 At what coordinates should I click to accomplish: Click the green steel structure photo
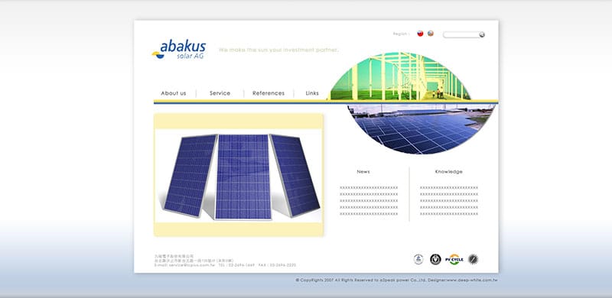400,76
